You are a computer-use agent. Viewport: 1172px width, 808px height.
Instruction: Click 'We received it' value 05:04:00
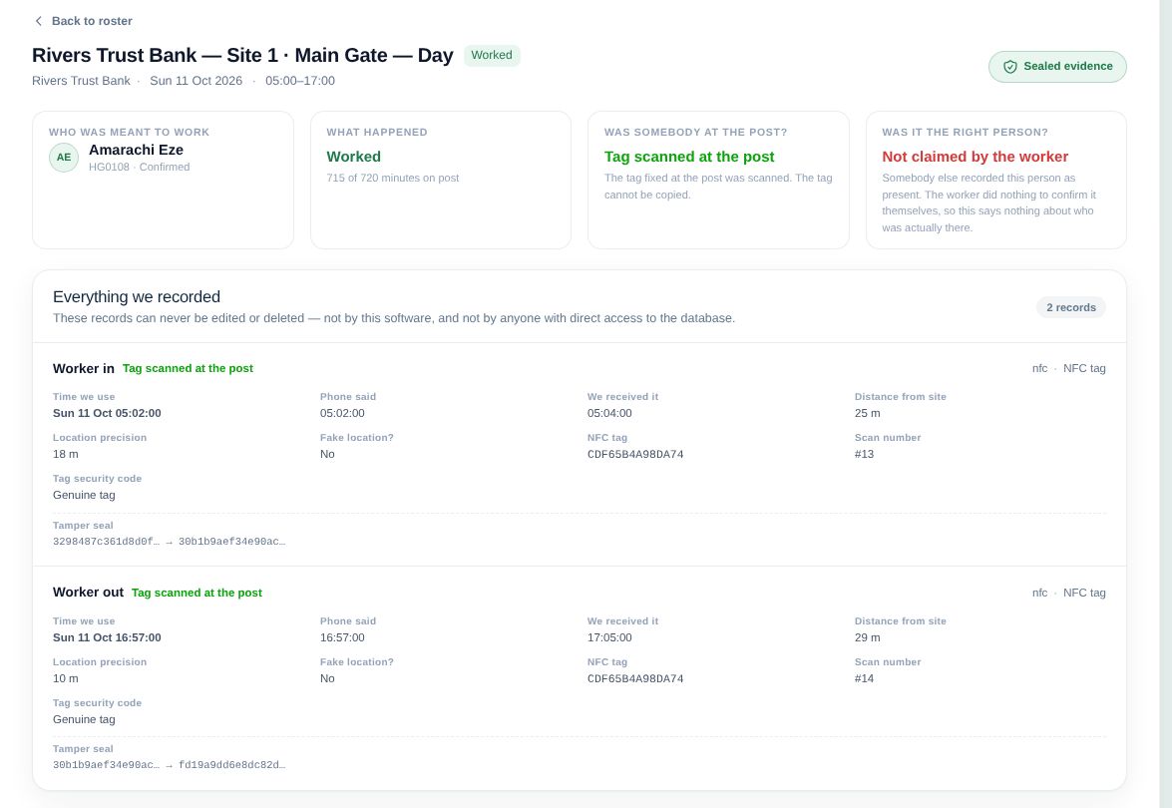[x=609, y=413]
